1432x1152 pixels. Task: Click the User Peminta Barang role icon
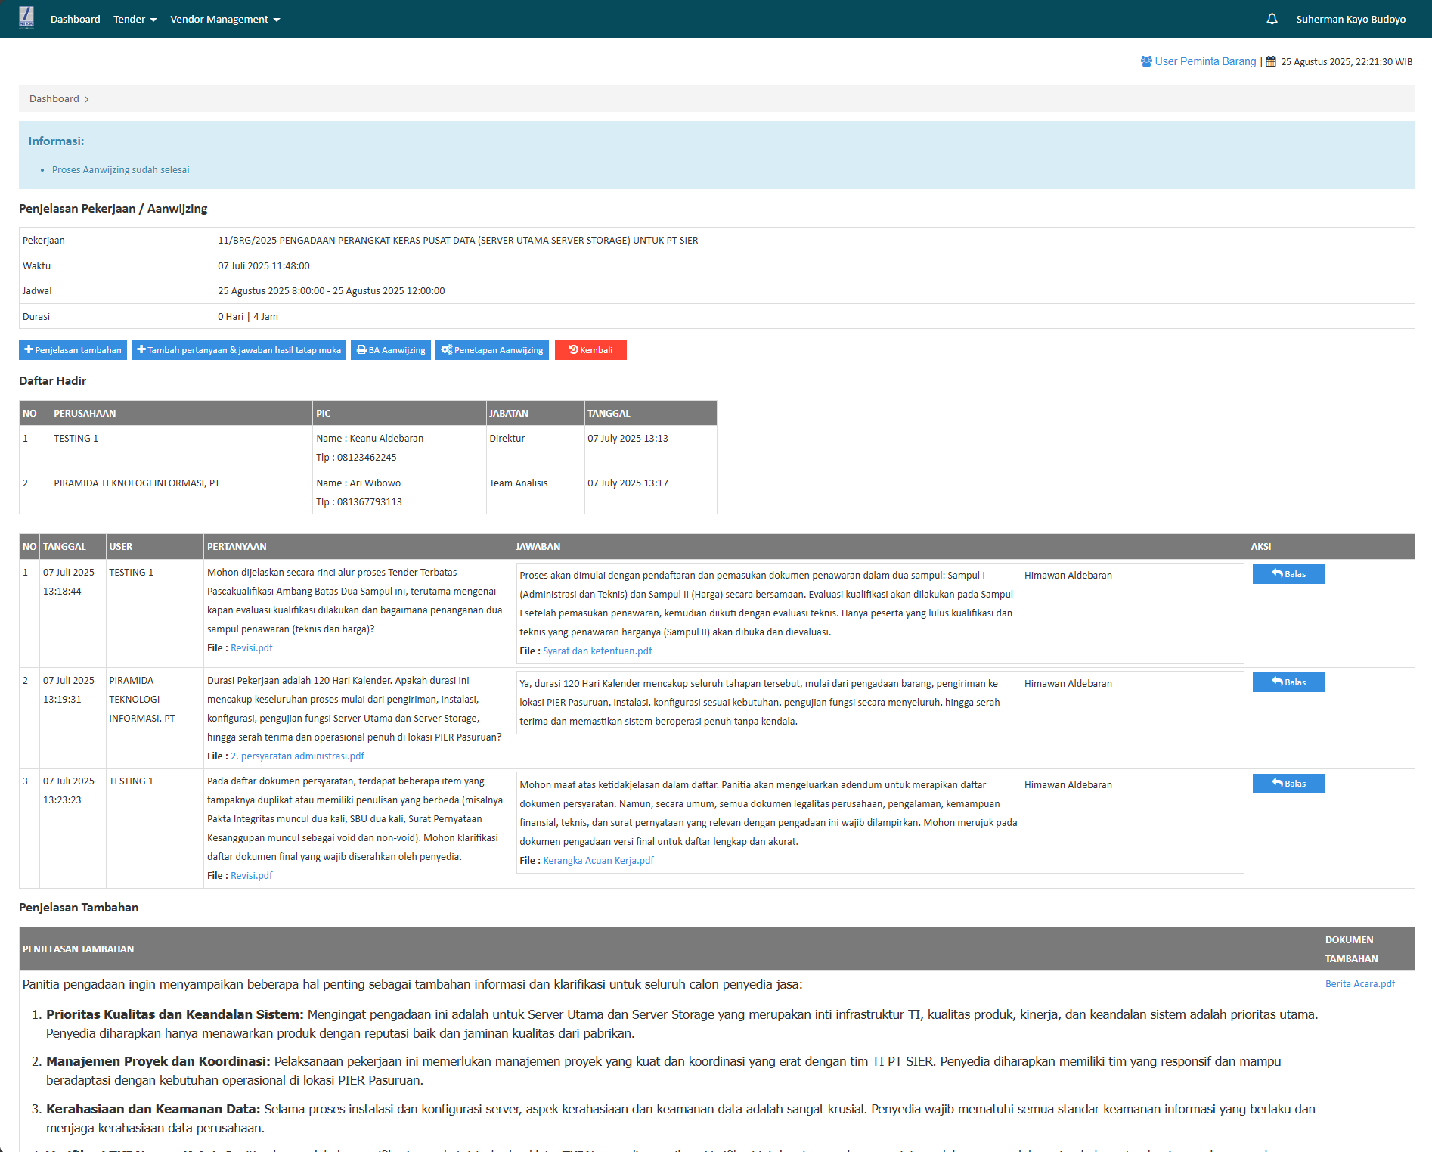[x=1146, y=61]
